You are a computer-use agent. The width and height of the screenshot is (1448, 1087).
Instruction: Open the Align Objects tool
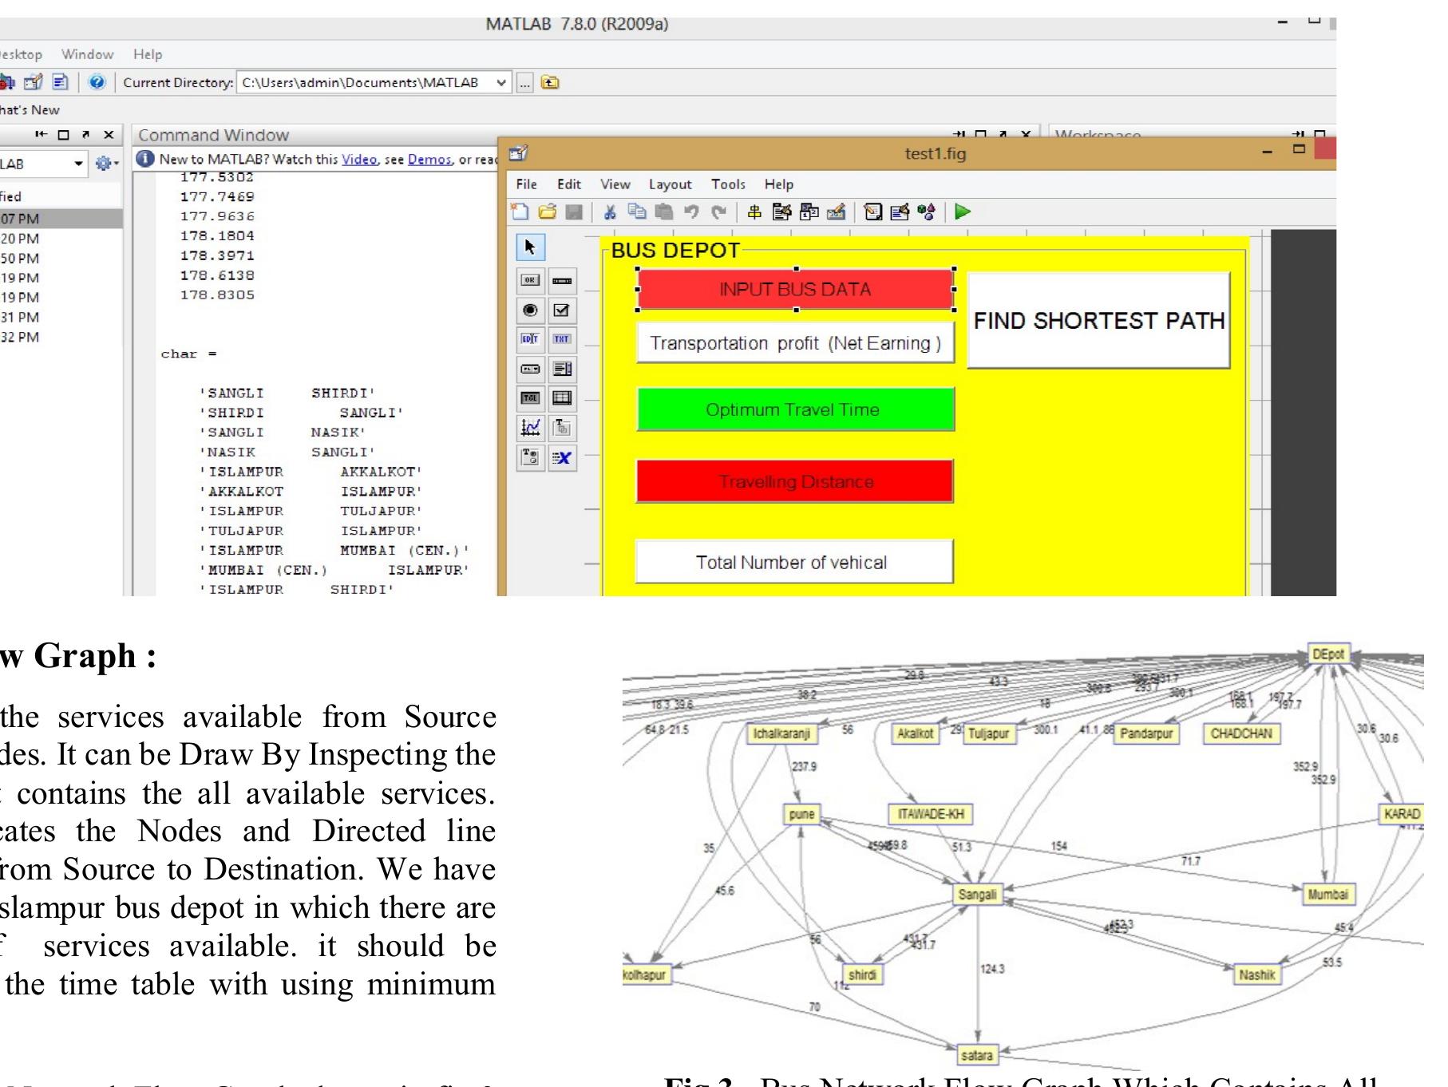(754, 213)
